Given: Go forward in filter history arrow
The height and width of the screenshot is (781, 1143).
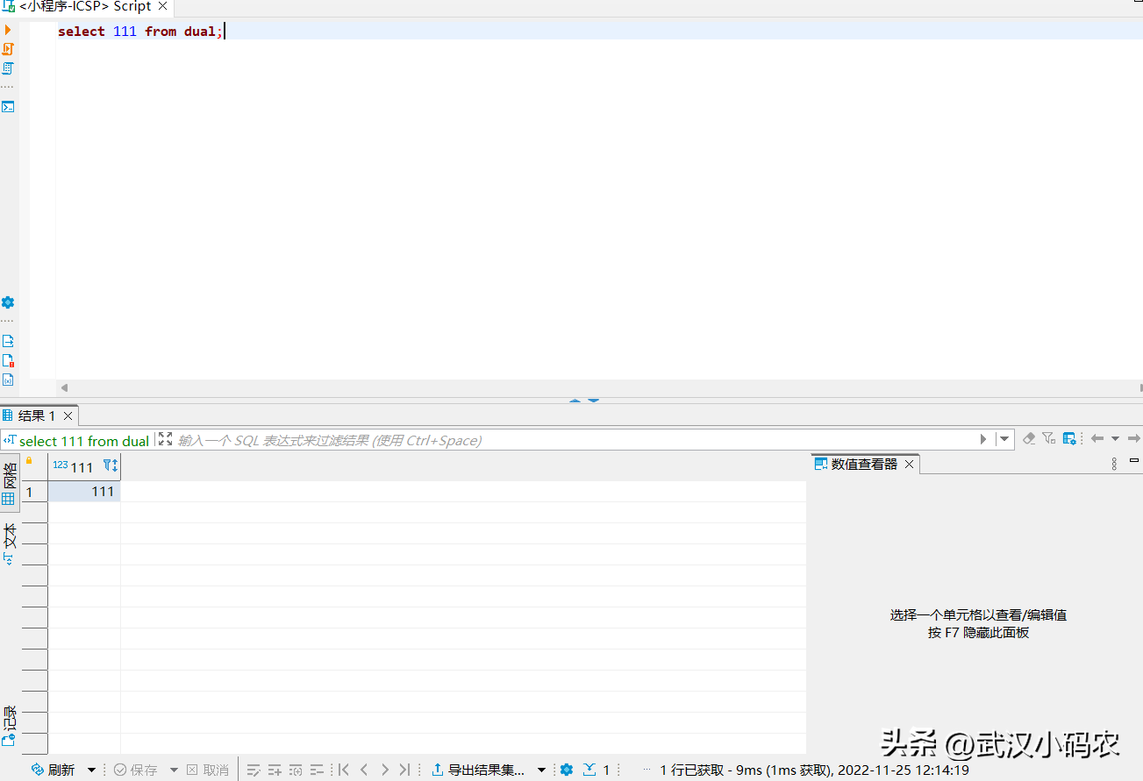Looking at the screenshot, I should pos(1134,438).
